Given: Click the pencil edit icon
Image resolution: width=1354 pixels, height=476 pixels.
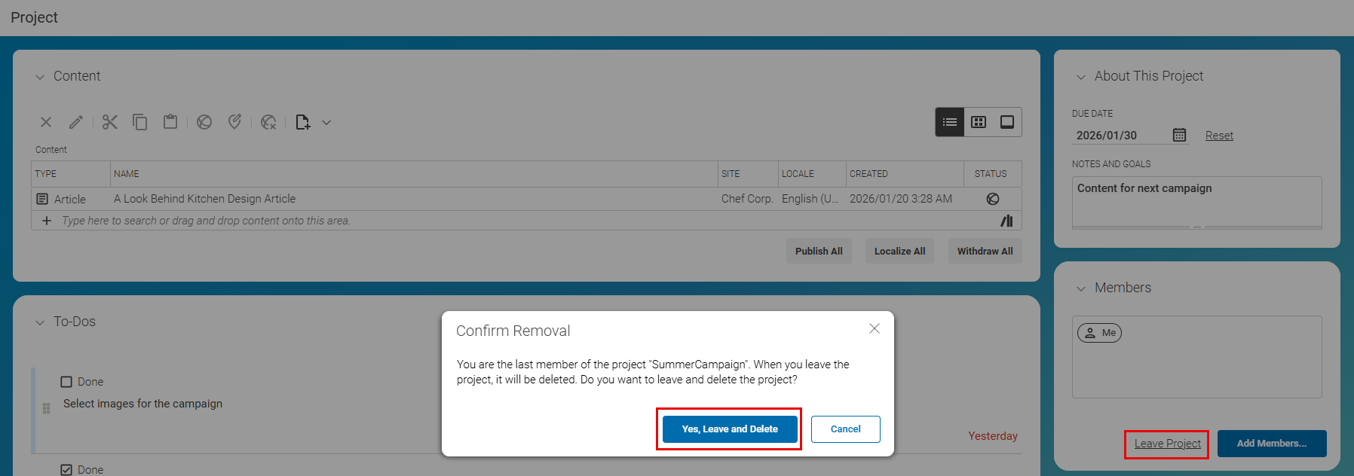Looking at the screenshot, I should 76,122.
